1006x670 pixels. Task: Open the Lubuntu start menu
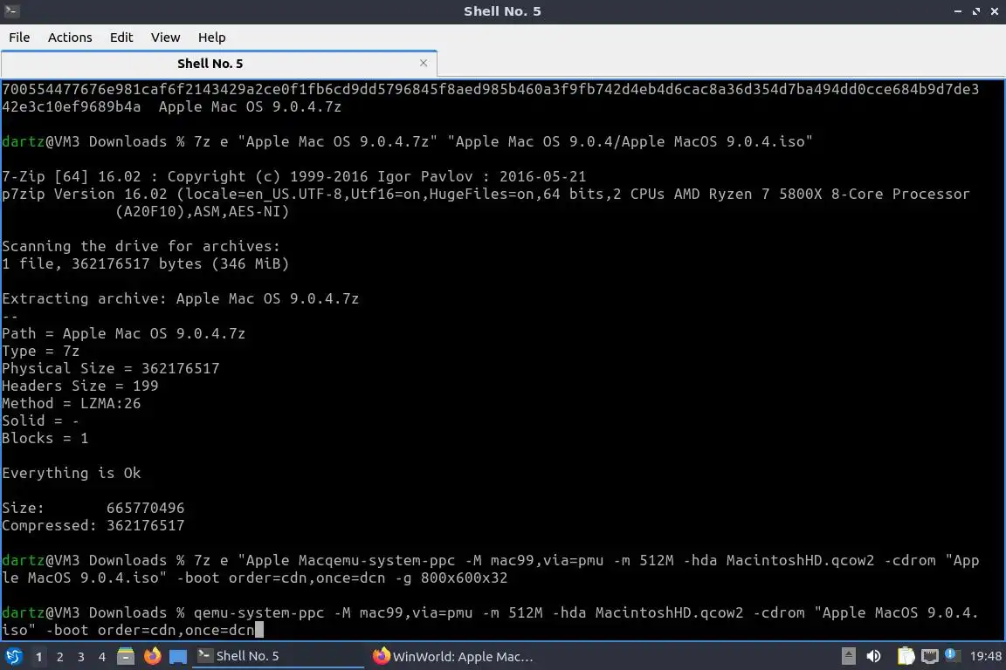coord(13,657)
